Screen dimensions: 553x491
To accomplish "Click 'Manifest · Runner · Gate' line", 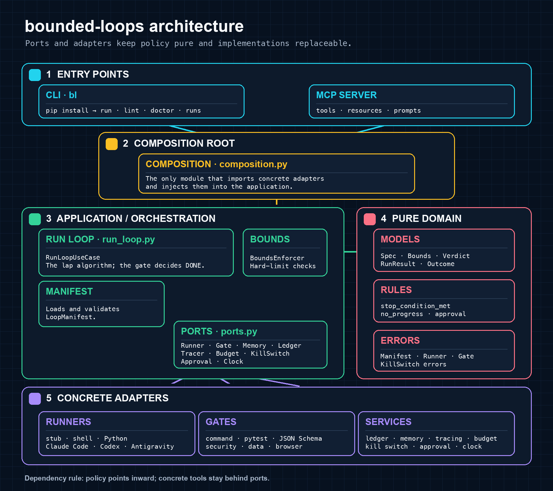I will 427,356.
